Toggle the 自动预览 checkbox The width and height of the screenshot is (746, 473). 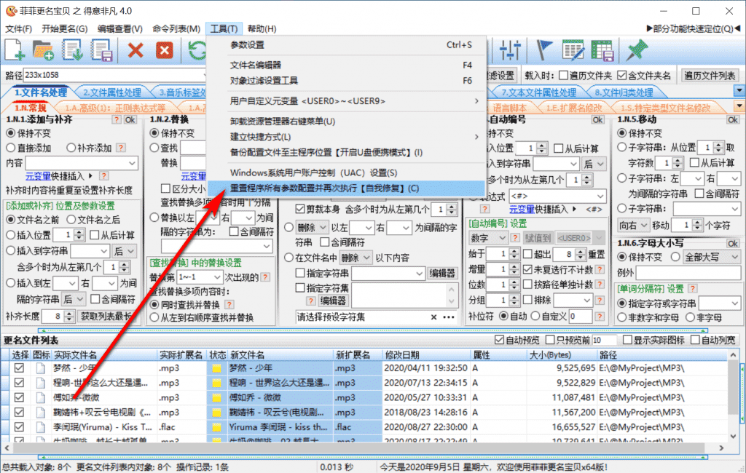tap(499, 340)
